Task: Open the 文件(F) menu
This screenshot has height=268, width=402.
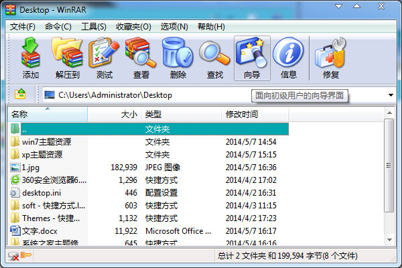Action: coord(22,27)
